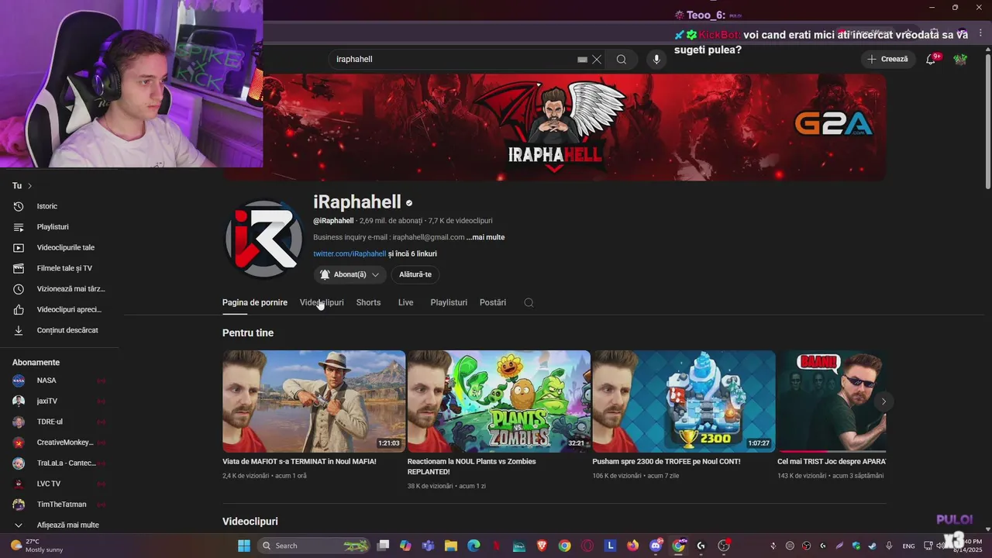The height and width of the screenshot is (558, 992).
Task: Open the LVC TV subscription channel
Action: point(59,484)
